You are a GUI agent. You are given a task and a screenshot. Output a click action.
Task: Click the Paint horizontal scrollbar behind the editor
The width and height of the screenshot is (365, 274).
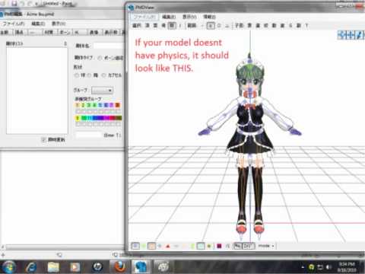tap(65, 247)
